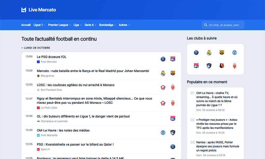The width and height of the screenshot is (265, 159).
Task: Expand the Serie A dropdown menu
Action: coord(90,25)
